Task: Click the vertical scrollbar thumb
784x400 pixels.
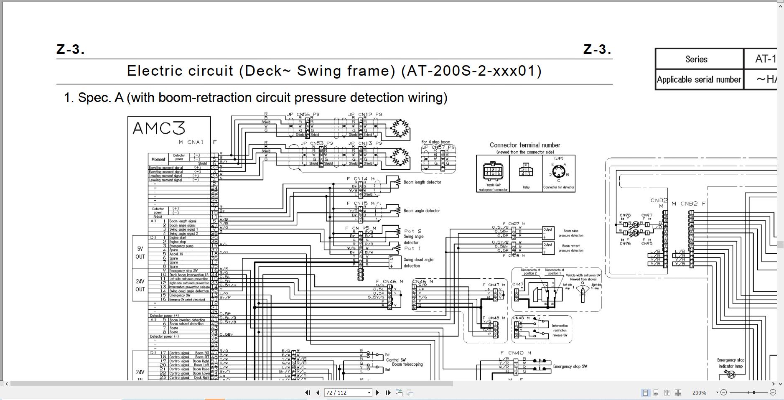Action: point(781,245)
